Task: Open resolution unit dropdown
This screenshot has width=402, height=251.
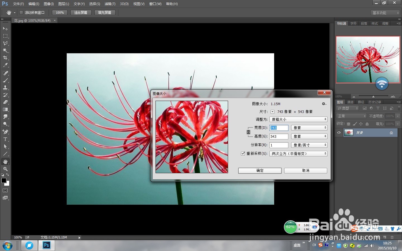Action: pos(309,145)
